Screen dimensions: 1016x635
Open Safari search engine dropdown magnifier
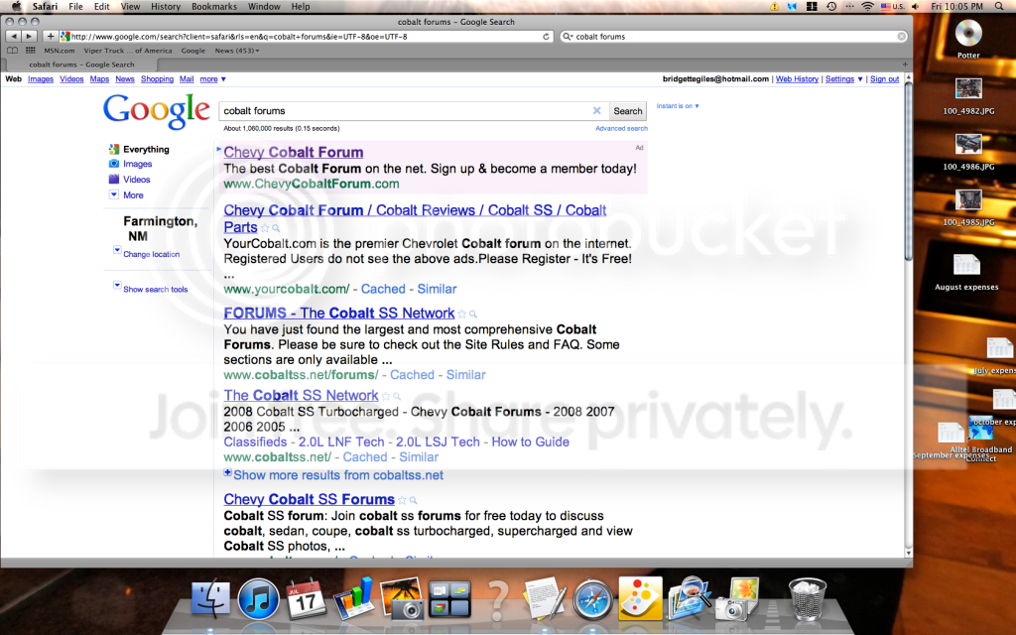[568, 37]
